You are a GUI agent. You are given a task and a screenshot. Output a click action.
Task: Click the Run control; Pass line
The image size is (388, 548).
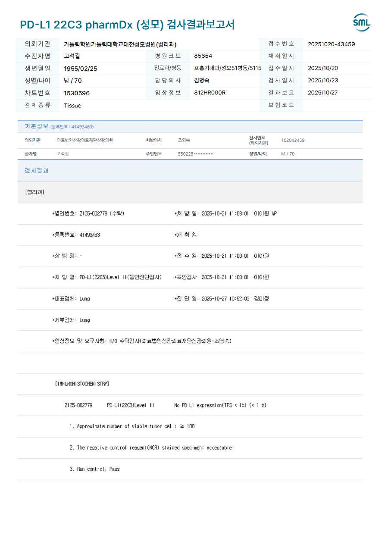tap(95, 469)
